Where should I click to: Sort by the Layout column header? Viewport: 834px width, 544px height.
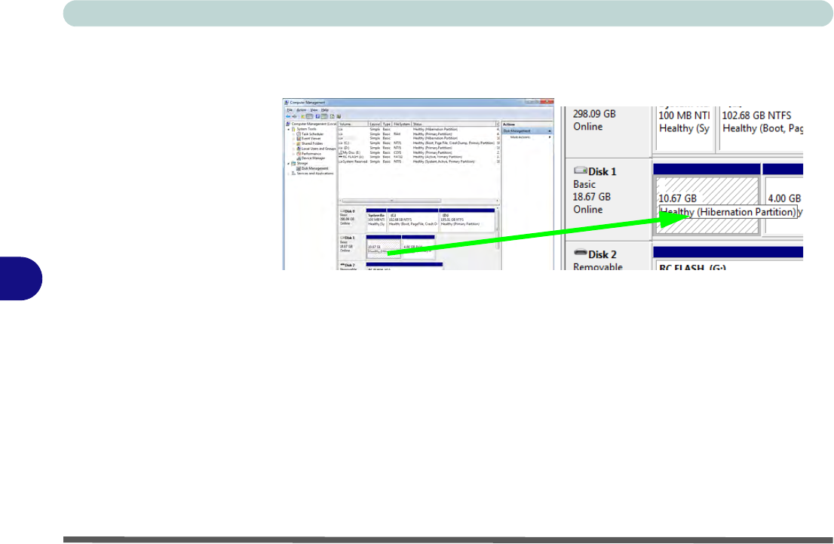[375, 124]
